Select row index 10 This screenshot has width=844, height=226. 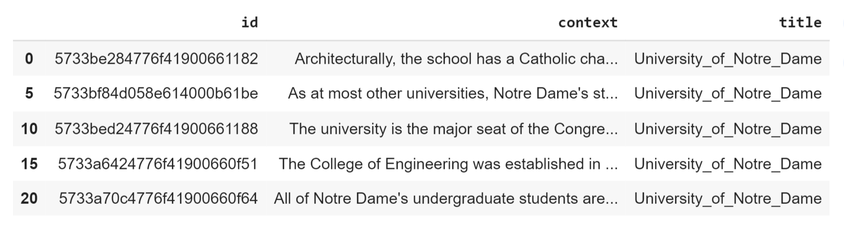(29, 128)
